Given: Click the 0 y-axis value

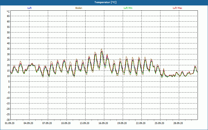Looking at the screenshot, I should coord(9,87).
